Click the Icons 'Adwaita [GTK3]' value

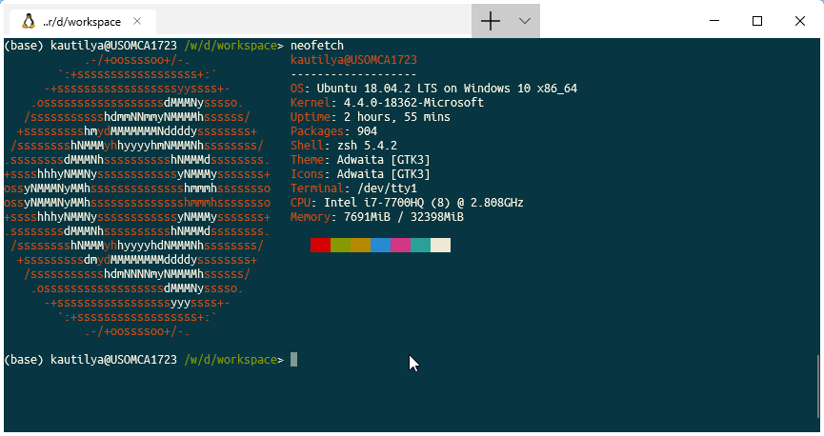pos(383,174)
